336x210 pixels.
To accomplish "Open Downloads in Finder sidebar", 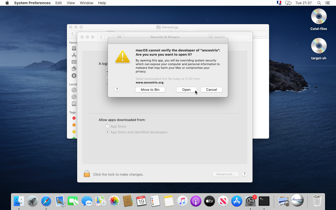I will (74, 76).
